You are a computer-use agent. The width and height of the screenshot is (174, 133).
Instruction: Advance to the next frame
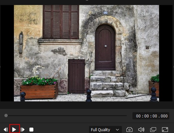tap(22, 129)
